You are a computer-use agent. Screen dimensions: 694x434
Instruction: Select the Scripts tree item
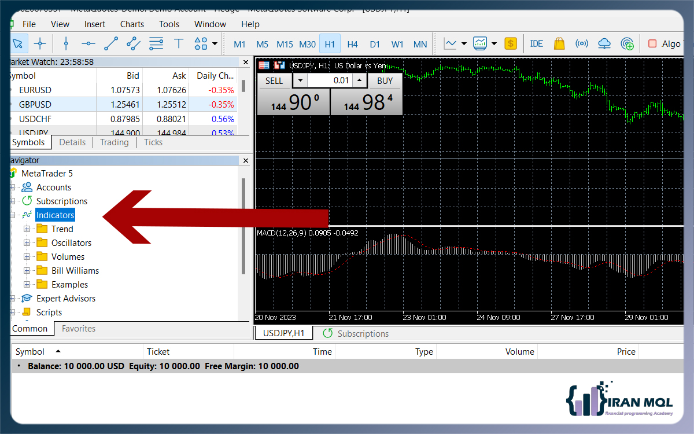point(49,312)
